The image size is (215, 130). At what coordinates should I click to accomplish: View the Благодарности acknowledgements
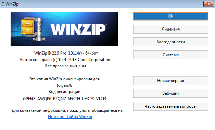coord(170,42)
